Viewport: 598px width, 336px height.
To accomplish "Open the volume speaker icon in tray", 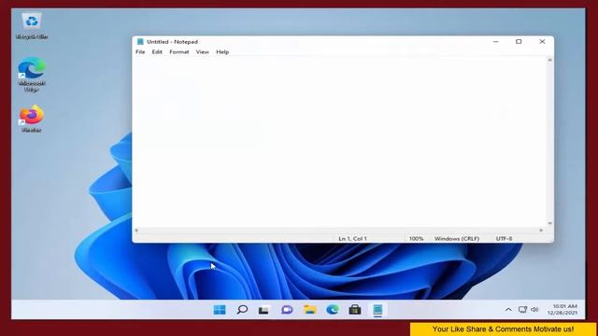I will click(x=534, y=310).
